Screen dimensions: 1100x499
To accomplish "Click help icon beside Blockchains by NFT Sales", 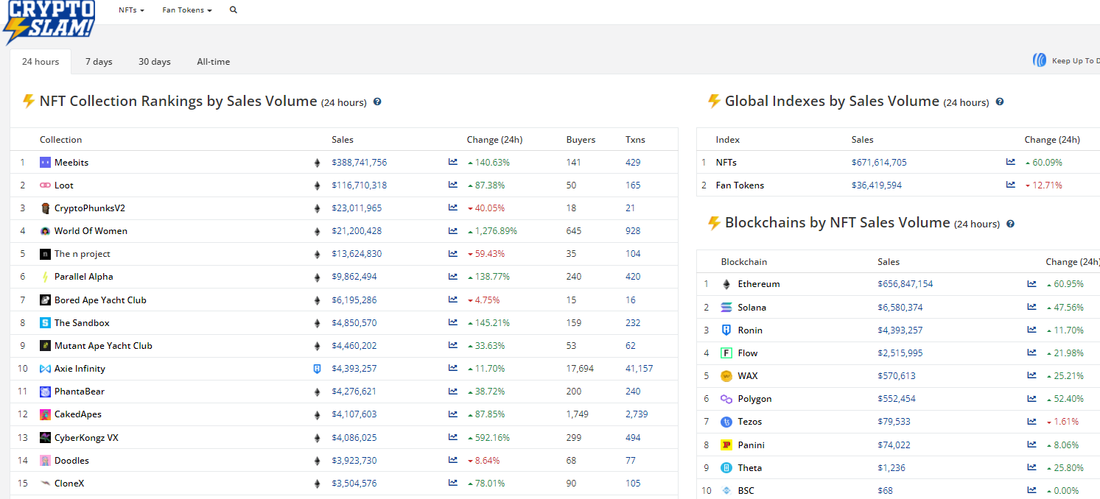I will [x=1011, y=223].
